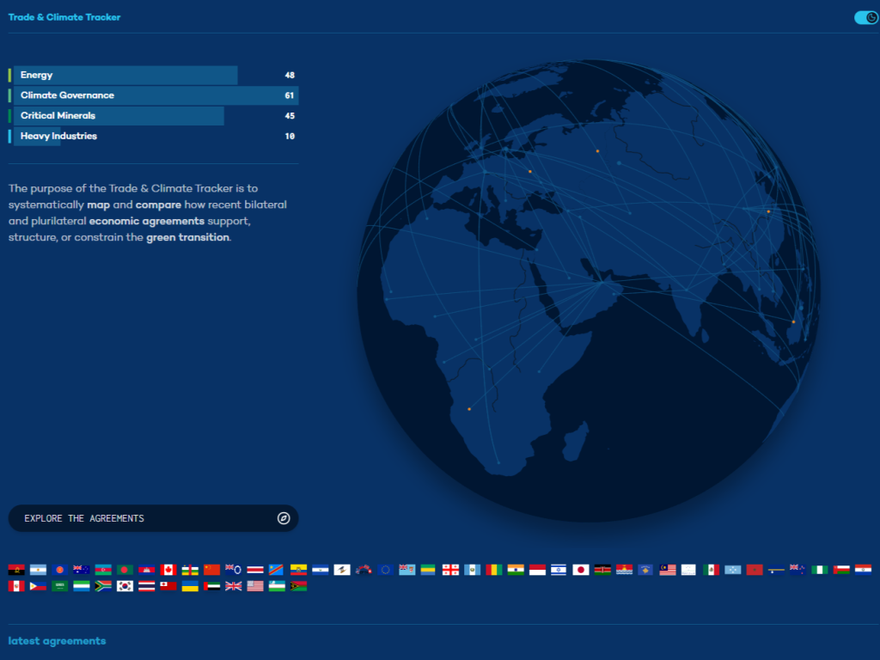This screenshot has height=660, width=880.
Task: Click the Micronesia flag
Action: coord(733,570)
